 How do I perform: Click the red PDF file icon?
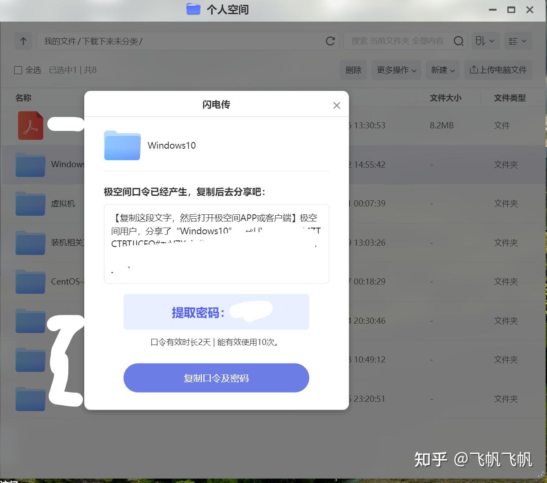click(30, 125)
